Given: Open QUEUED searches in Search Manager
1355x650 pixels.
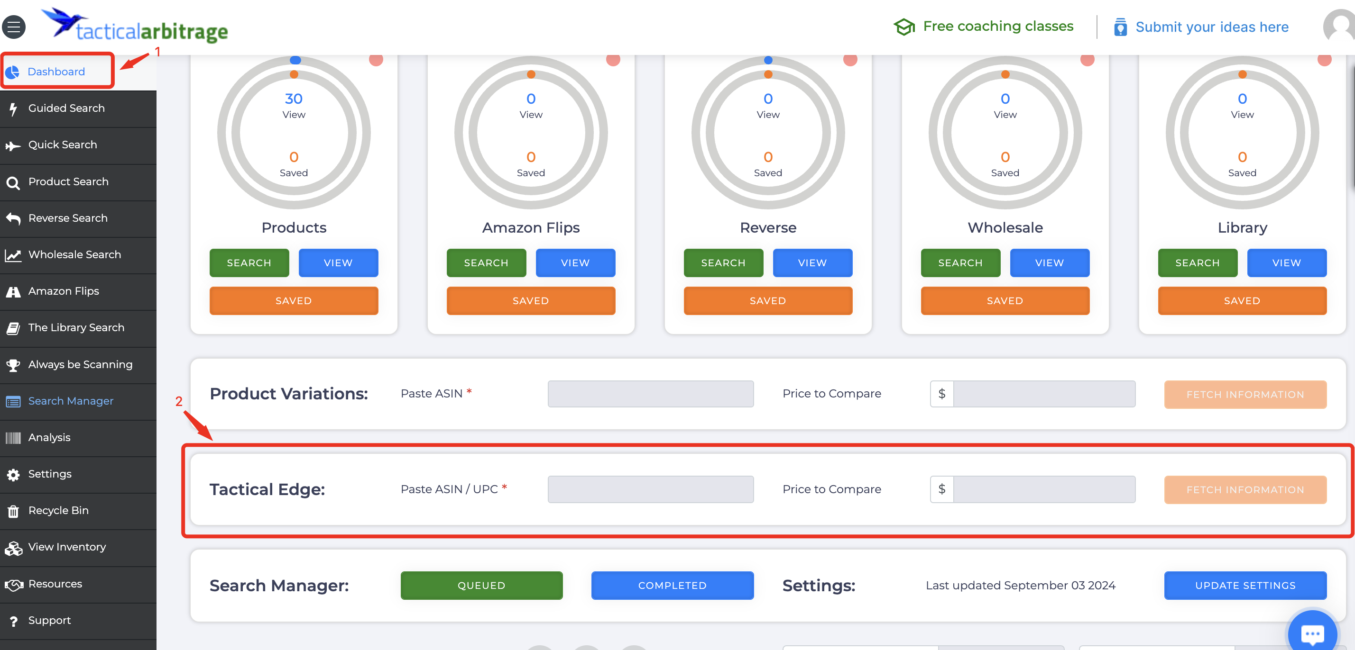Looking at the screenshot, I should (x=482, y=586).
